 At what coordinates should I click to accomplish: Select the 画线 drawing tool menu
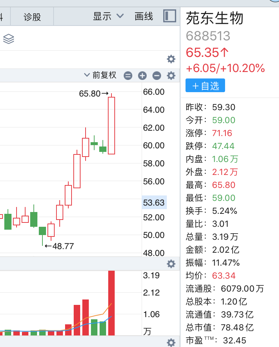[144, 16]
